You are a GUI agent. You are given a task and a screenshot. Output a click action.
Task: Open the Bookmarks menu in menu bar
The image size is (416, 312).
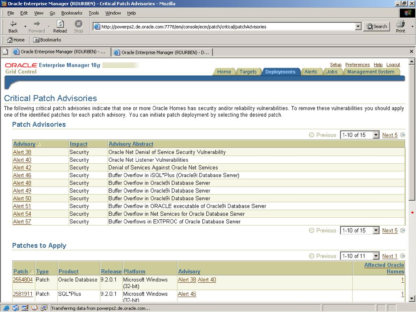71,13
